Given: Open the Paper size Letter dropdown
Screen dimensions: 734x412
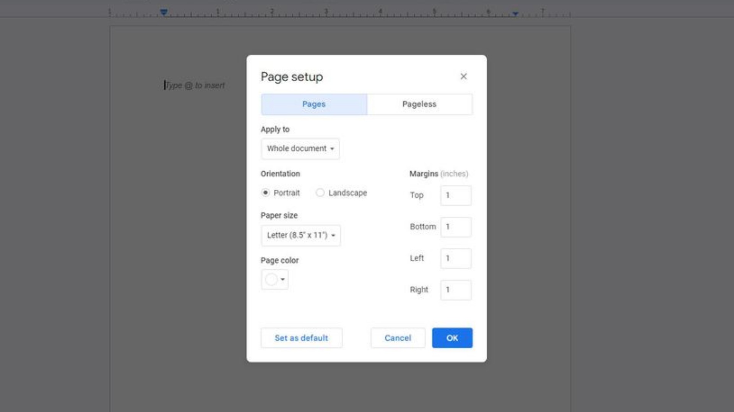Looking at the screenshot, I should pos(300,235).
